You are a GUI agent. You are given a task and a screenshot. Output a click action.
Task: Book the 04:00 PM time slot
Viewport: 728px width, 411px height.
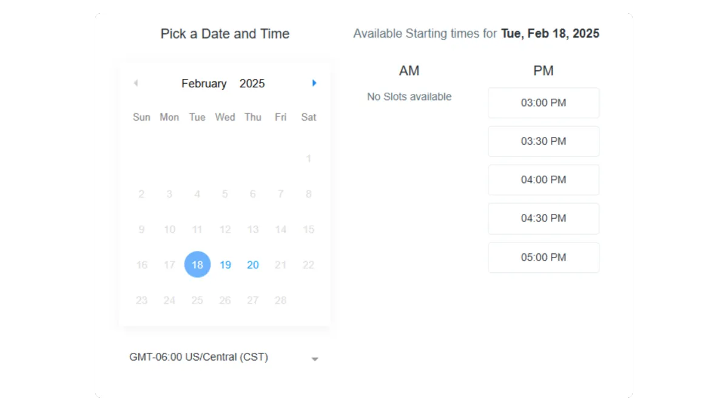click(544, 180)
